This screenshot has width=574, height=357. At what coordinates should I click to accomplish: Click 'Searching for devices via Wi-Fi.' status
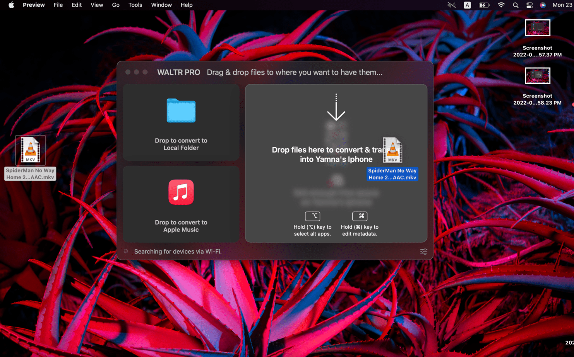[x=178, y=252]
